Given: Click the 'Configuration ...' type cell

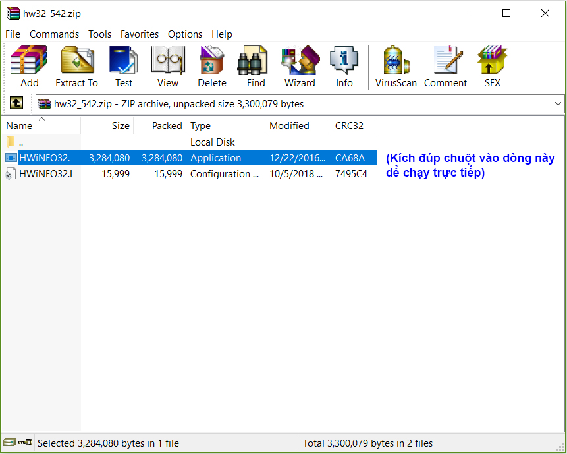Looking at the screenshot, I should (x=225, y=174).
